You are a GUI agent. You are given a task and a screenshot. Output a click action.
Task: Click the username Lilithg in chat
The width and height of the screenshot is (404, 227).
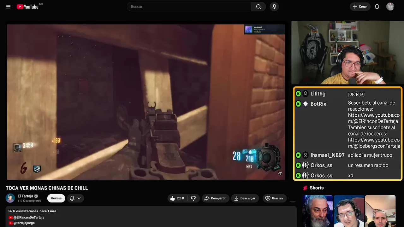tap(318, 94)
